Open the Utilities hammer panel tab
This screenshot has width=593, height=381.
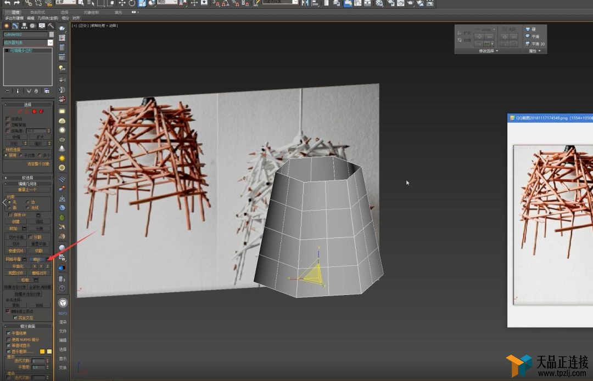(51, 26)
